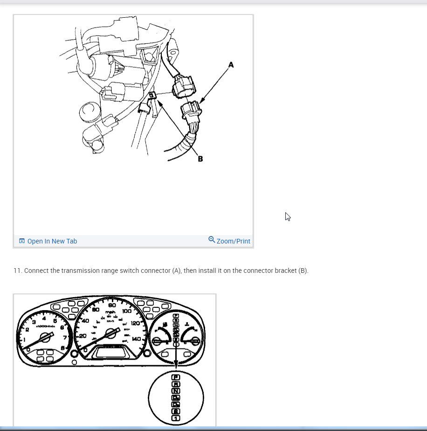Viewport: 427px width, 431px height.
Task: Click the magnifier icon next to Zoom/Print
Action: (212, 239)
